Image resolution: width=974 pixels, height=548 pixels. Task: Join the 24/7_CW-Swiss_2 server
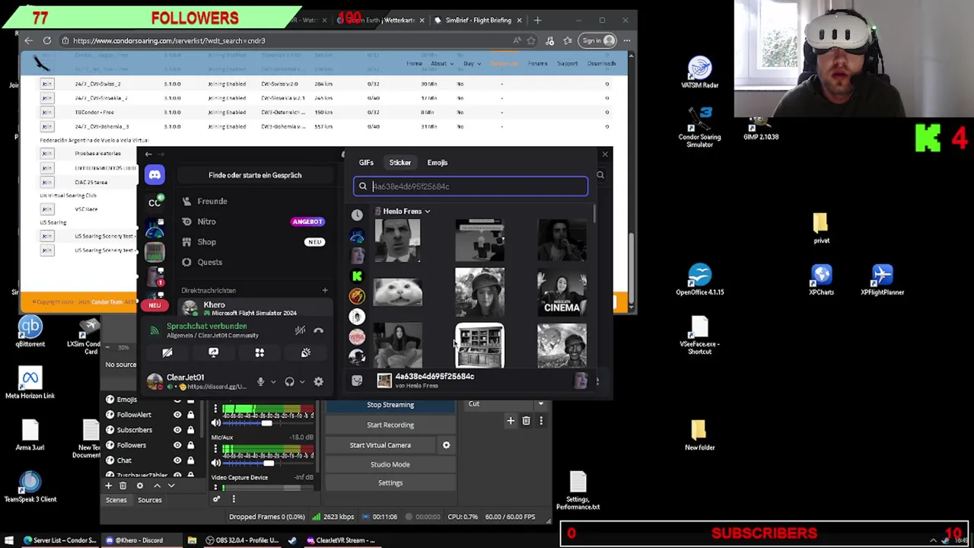click(x=47, y=84)
